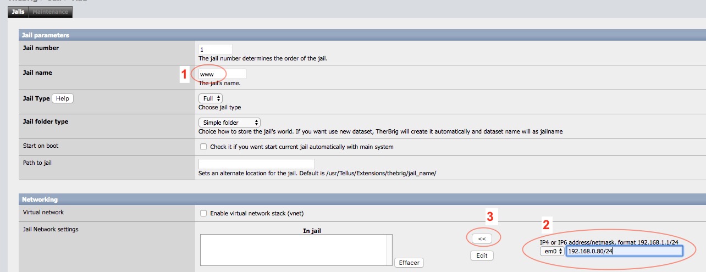Click the Networking section header

pos(40,199)
